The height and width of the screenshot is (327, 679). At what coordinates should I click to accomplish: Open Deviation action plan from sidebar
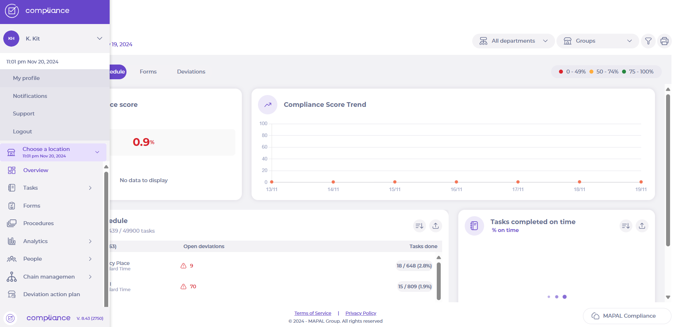click(52, 294)
